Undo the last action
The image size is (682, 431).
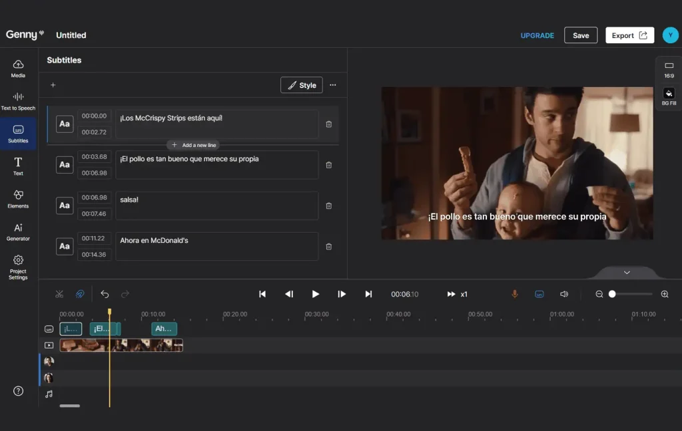105,294
